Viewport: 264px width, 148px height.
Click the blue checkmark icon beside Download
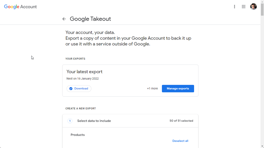point(71,89)
